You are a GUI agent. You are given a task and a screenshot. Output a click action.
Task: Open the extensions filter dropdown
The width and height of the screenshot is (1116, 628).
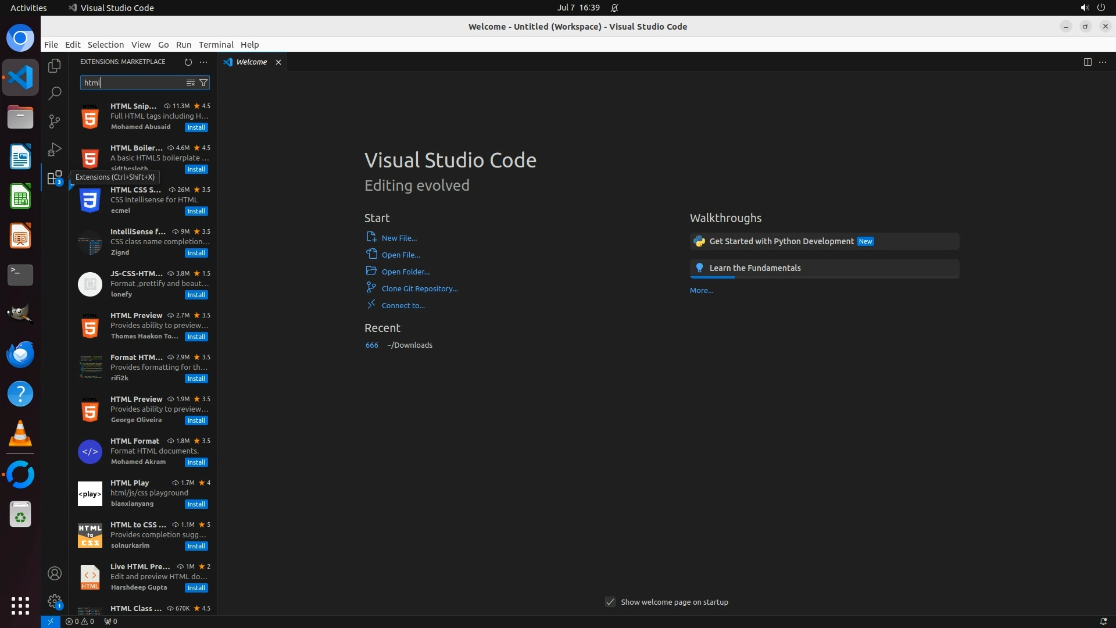click(x=203, y=83)
